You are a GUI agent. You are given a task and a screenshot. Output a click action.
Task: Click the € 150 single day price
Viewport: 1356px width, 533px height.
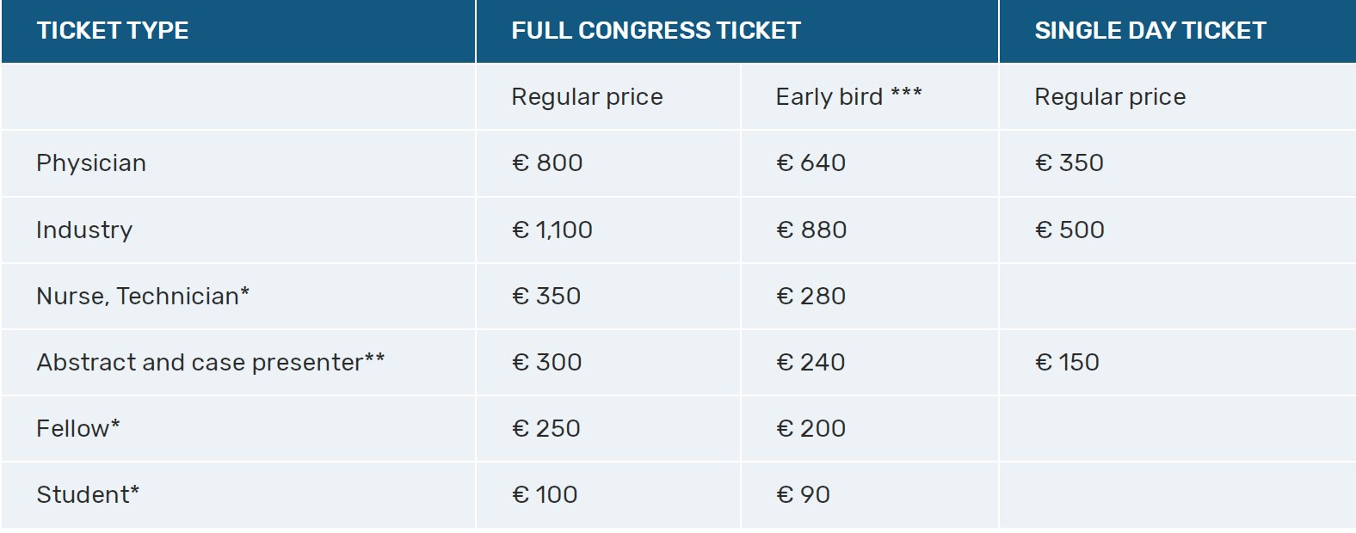click(x=1067, y=362)
